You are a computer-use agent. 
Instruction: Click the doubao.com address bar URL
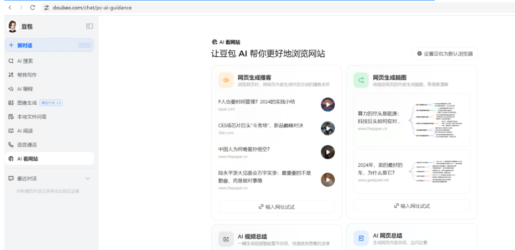click(x=93, y=7)
